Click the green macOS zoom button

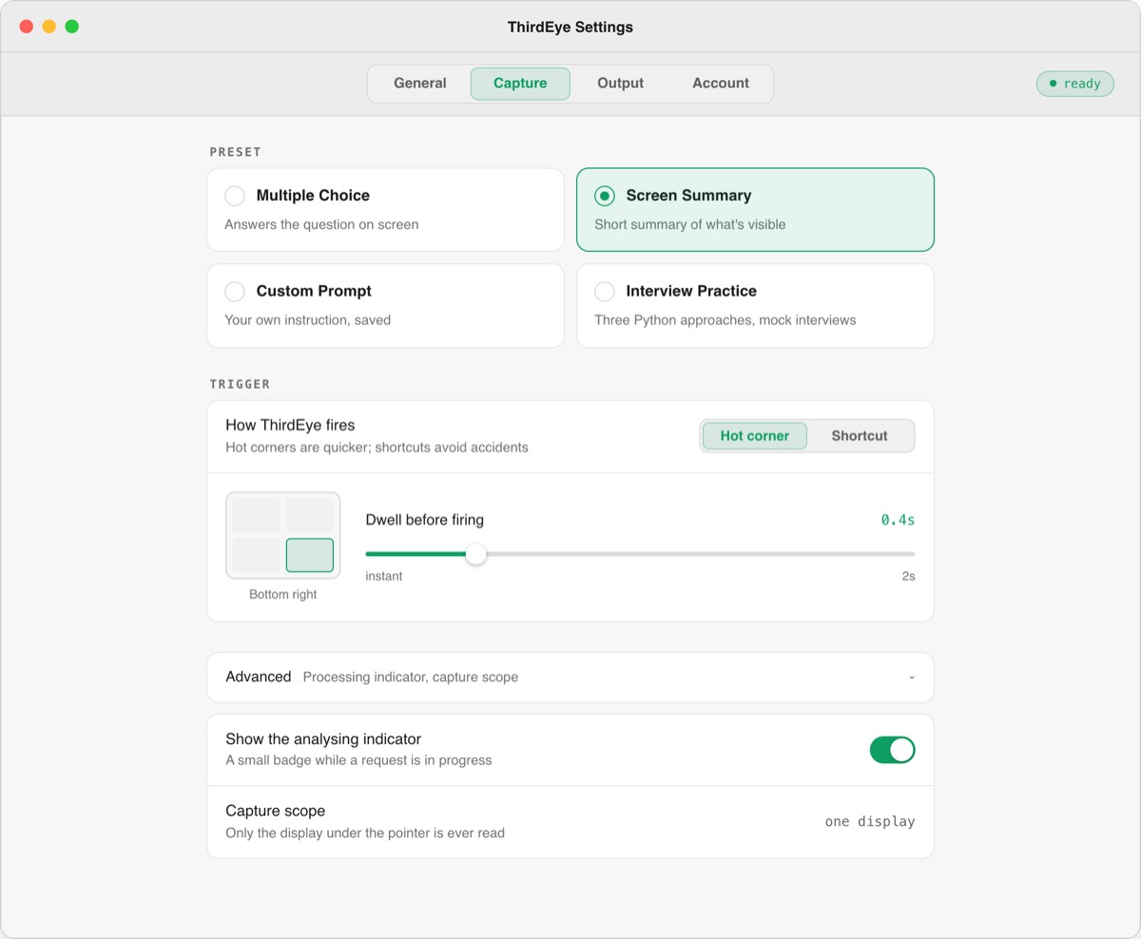72,27
